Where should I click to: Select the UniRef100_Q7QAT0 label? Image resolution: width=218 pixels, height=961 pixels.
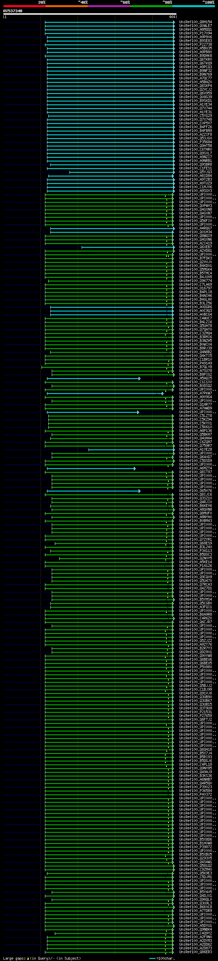pos(195,329)
